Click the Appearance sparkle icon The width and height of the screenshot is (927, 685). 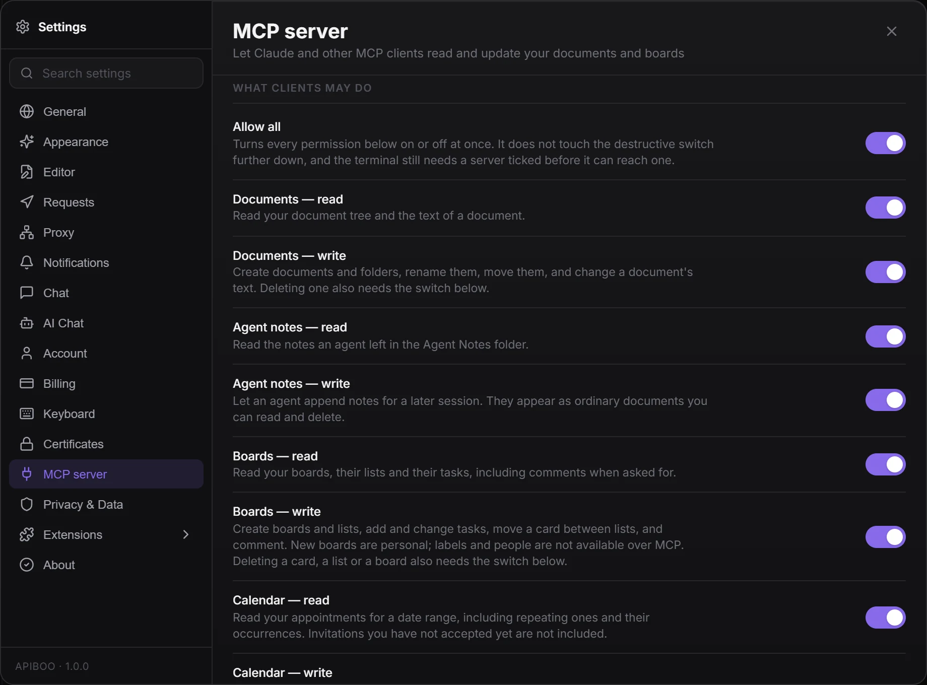(x=27, y=142)
